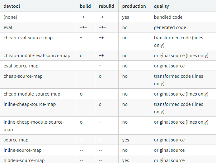Click 'yes' production cell for source-map
The width and height of the screenshot is (216, 163).
coord(126,140)
